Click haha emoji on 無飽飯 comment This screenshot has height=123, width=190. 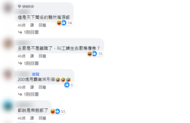click(x=53, y=111)
